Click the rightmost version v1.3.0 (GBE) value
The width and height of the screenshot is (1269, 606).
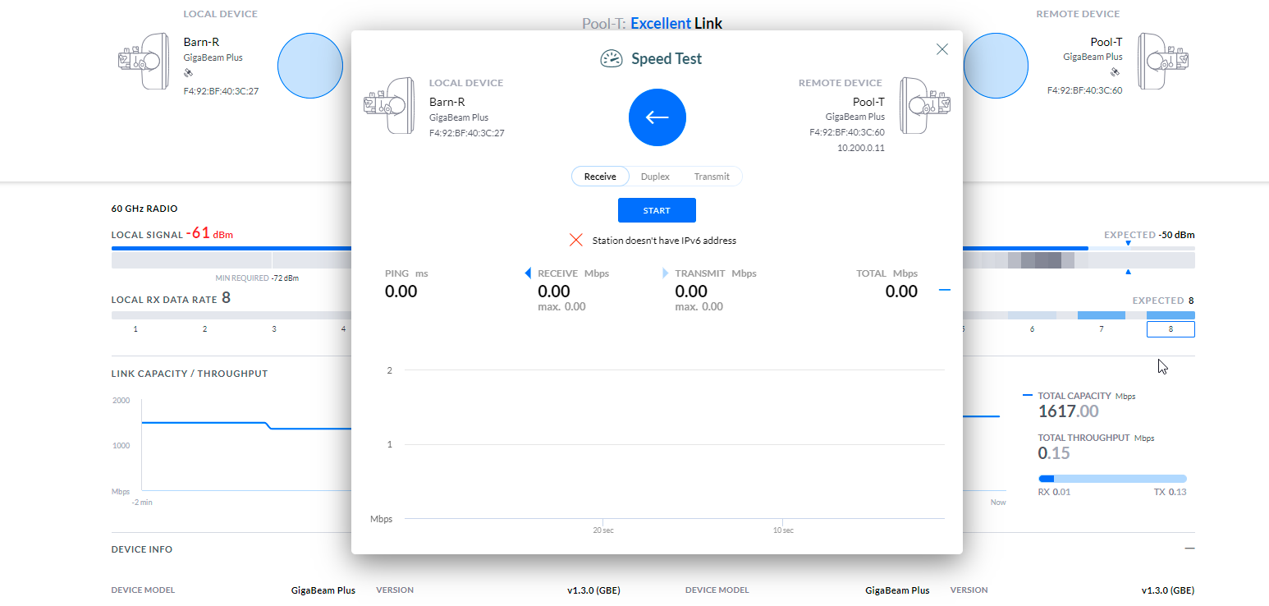click(x=1168, y=590)
